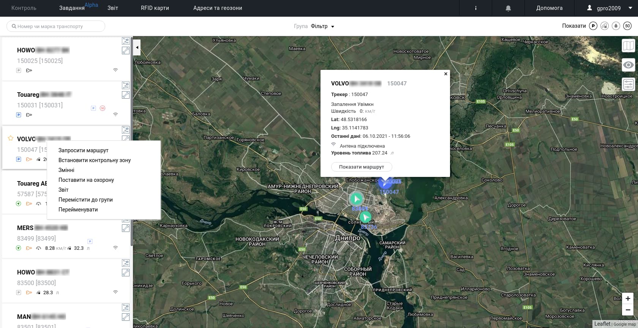Toggle the fuel drop display filter
This screenshot has height=328, width=638.
616,26
